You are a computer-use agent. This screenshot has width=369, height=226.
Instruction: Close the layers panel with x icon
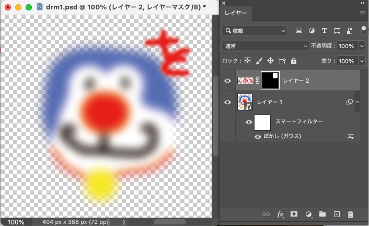click(x=224, y=3)
